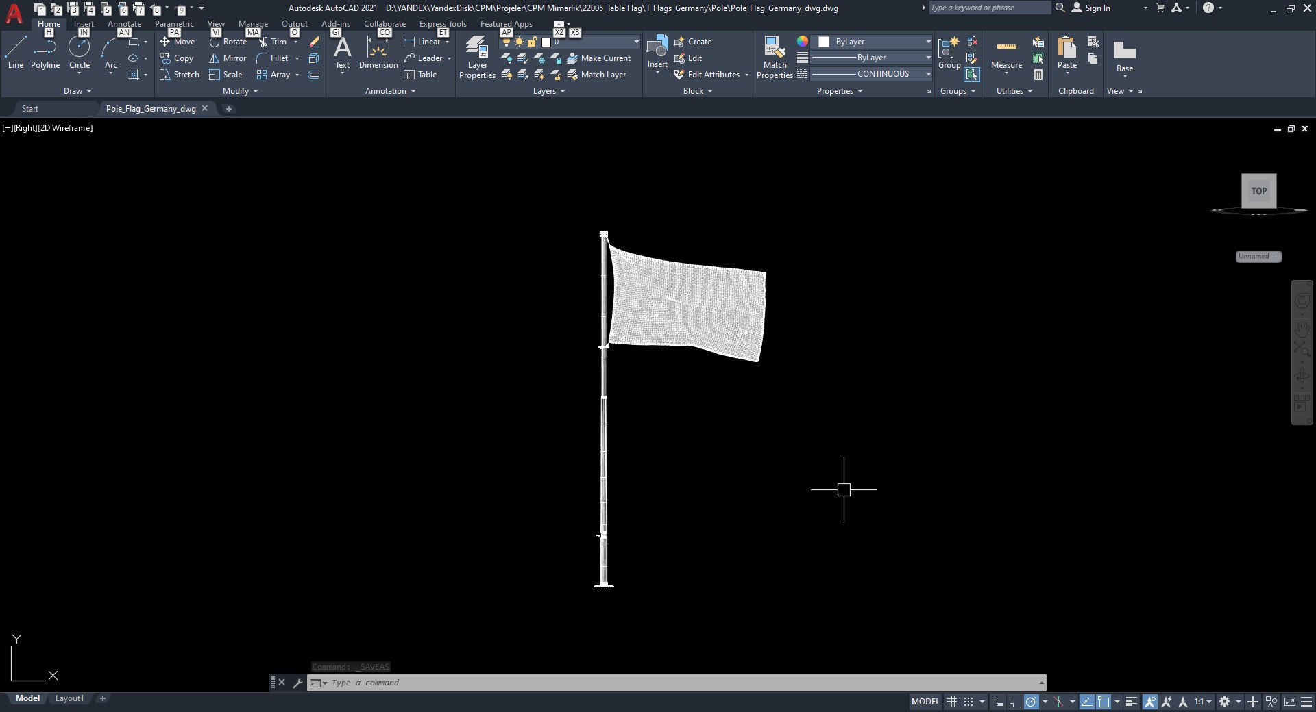The image size is (1316, 712).
Task: Open annotation scale 1:1 dropdown
Action: (x=1203, y=702)
